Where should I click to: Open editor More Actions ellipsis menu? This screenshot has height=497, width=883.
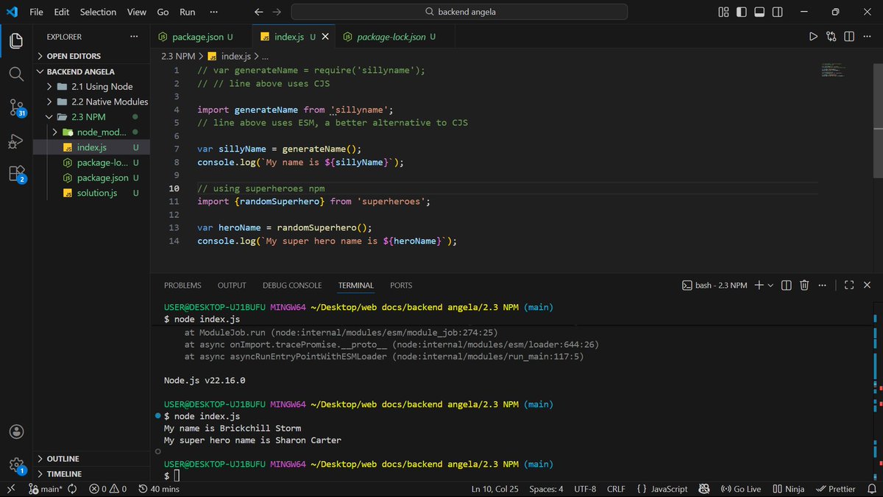pos(867,36)
